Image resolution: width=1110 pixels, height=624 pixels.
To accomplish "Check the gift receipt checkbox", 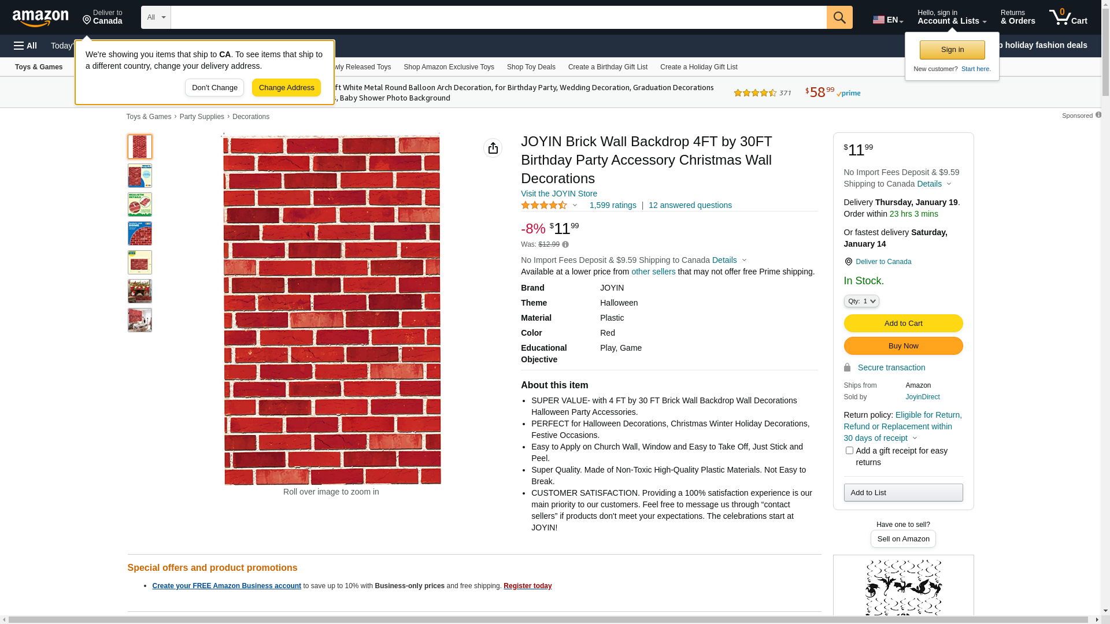I will [x=849, y=450].
